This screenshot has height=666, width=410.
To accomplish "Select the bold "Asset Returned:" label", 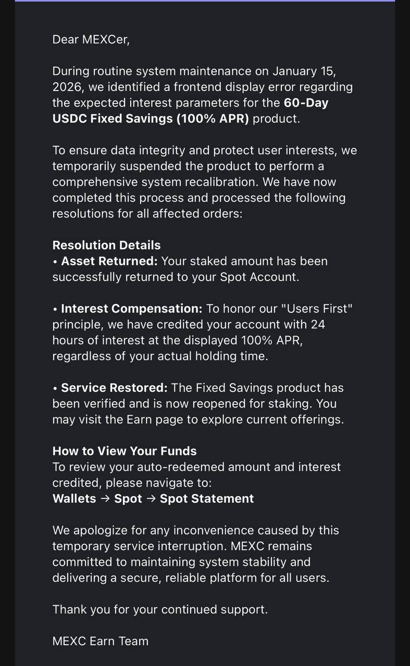I will pyautogui.click(x=109, y=261).
